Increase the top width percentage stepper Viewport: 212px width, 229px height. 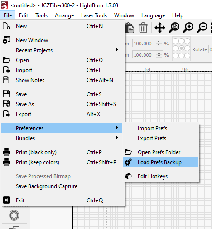[x=159, y=42]
